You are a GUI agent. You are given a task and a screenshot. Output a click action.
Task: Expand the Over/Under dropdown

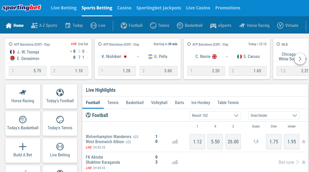[x=274, y=116]
